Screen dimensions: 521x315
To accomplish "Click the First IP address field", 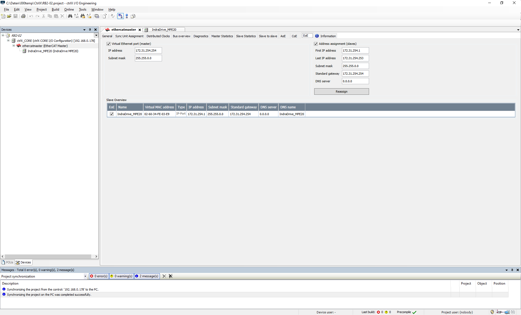I will click(x=355, y=51).
